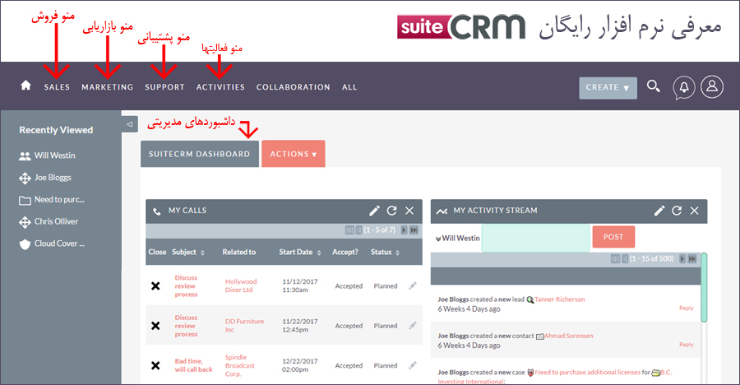The image size is (740, 385).
Task: Click the activity stream chart icon
Action: (442, 211)
